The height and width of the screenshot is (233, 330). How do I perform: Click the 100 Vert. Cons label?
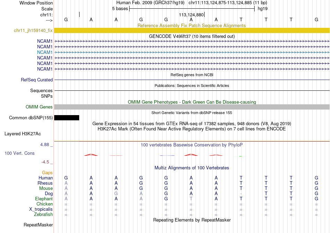tap(19, 153)
